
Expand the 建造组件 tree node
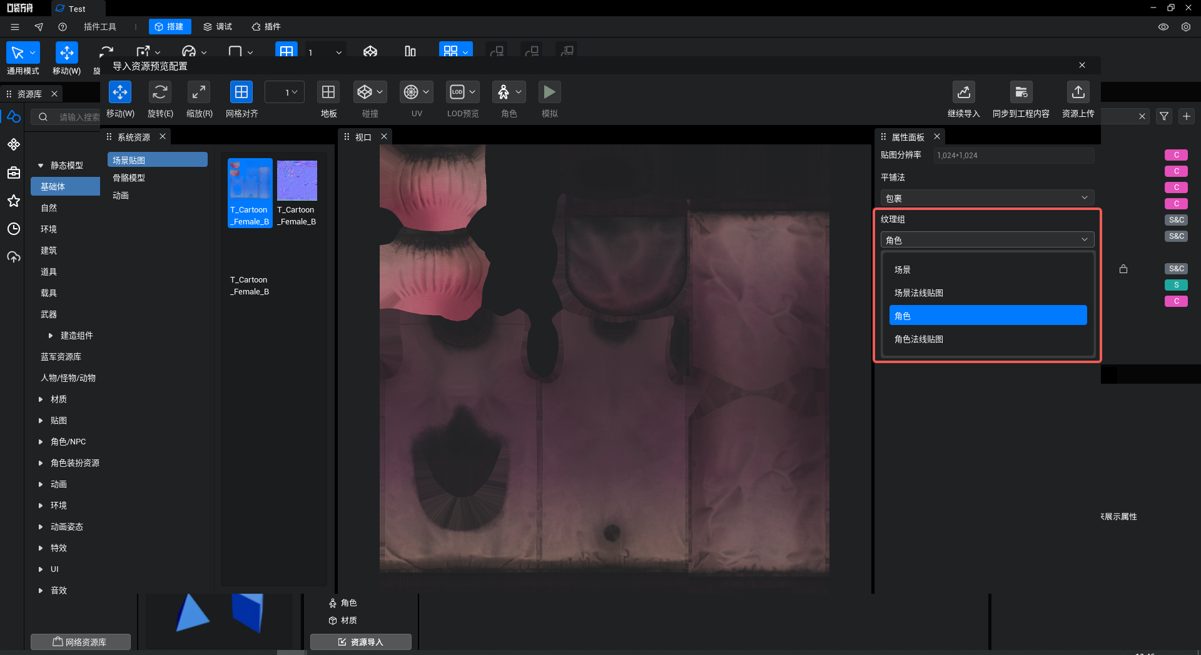[51, 336]
